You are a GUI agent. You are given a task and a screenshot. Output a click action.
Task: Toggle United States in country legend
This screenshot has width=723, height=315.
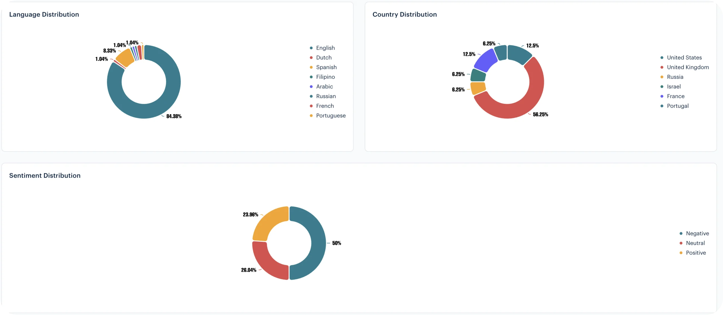681,58
